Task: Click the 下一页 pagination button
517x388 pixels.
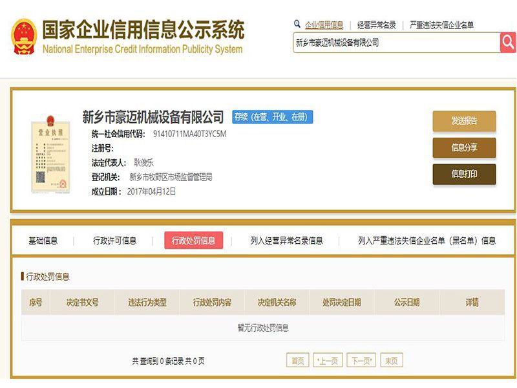Action: coord(362,360)
